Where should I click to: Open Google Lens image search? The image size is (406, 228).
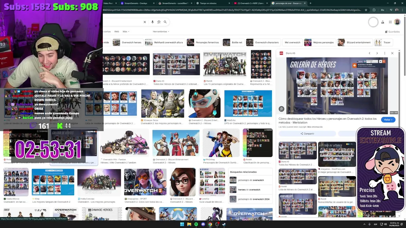pyautogui.click(x=159, y=22)
